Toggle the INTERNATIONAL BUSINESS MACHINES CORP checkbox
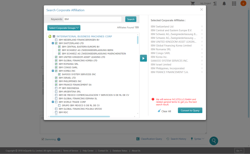Screen dimensions: 250x154 [x=54, y=36]
